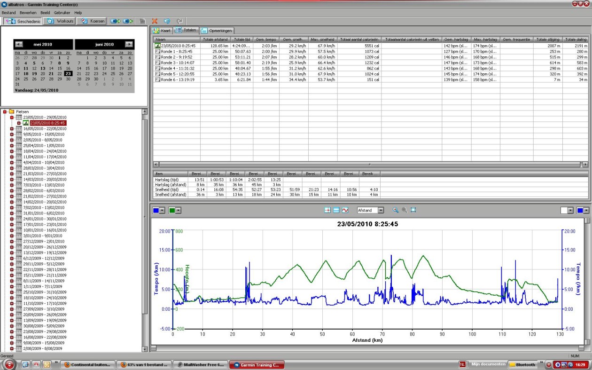This screenshot has height=370, width=592.
Task: Select the Workouts view button
Action: [60, 21]
